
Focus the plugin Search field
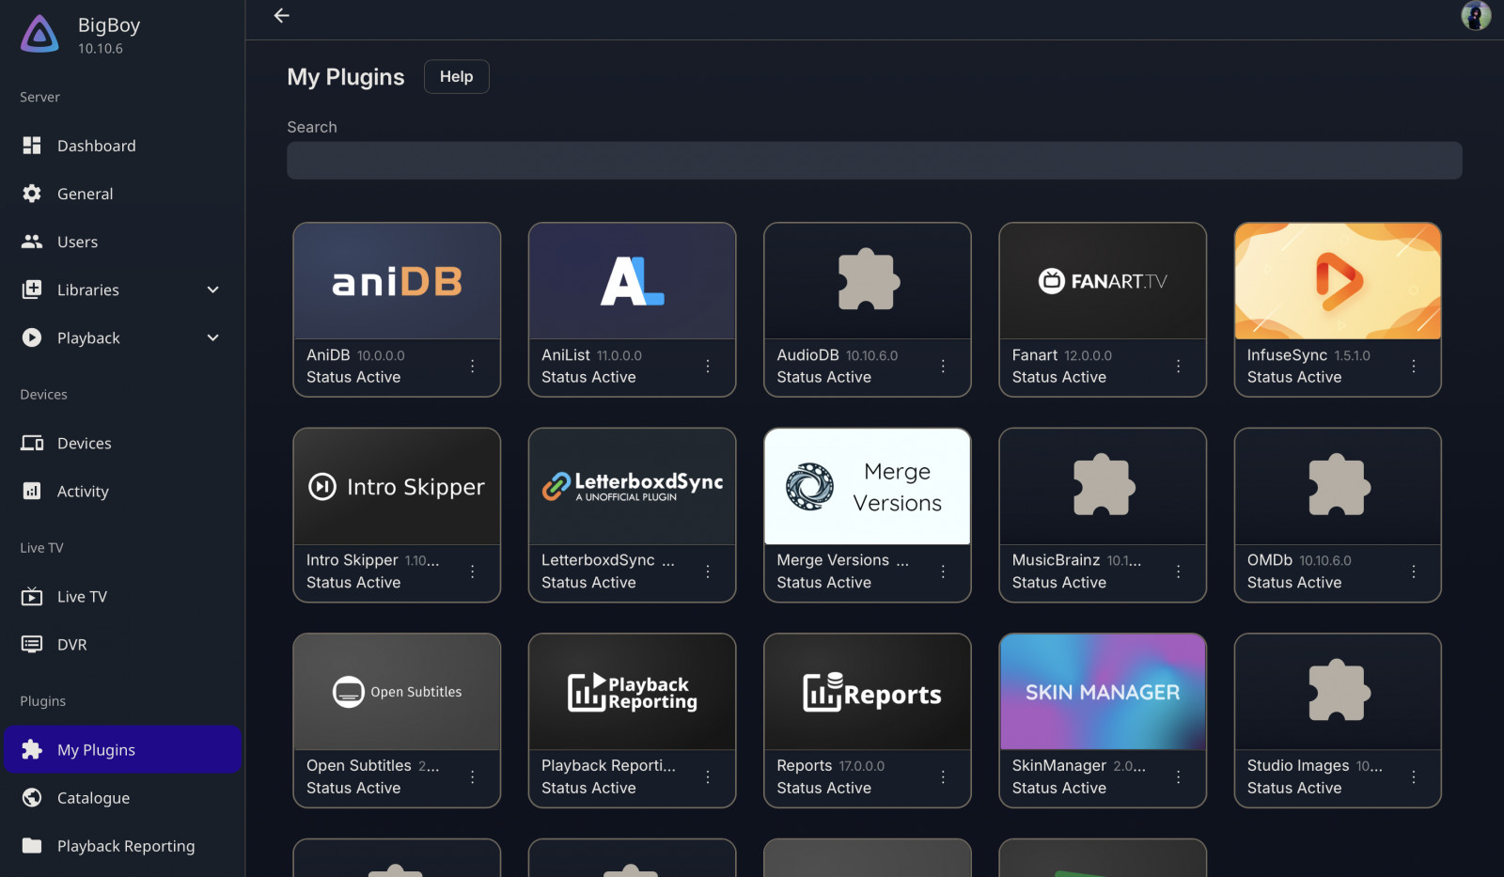[873, 161]
